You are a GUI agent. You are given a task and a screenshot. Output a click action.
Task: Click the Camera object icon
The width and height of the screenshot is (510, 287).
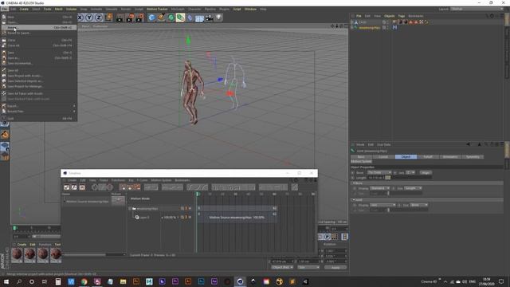tap(209, 18)
